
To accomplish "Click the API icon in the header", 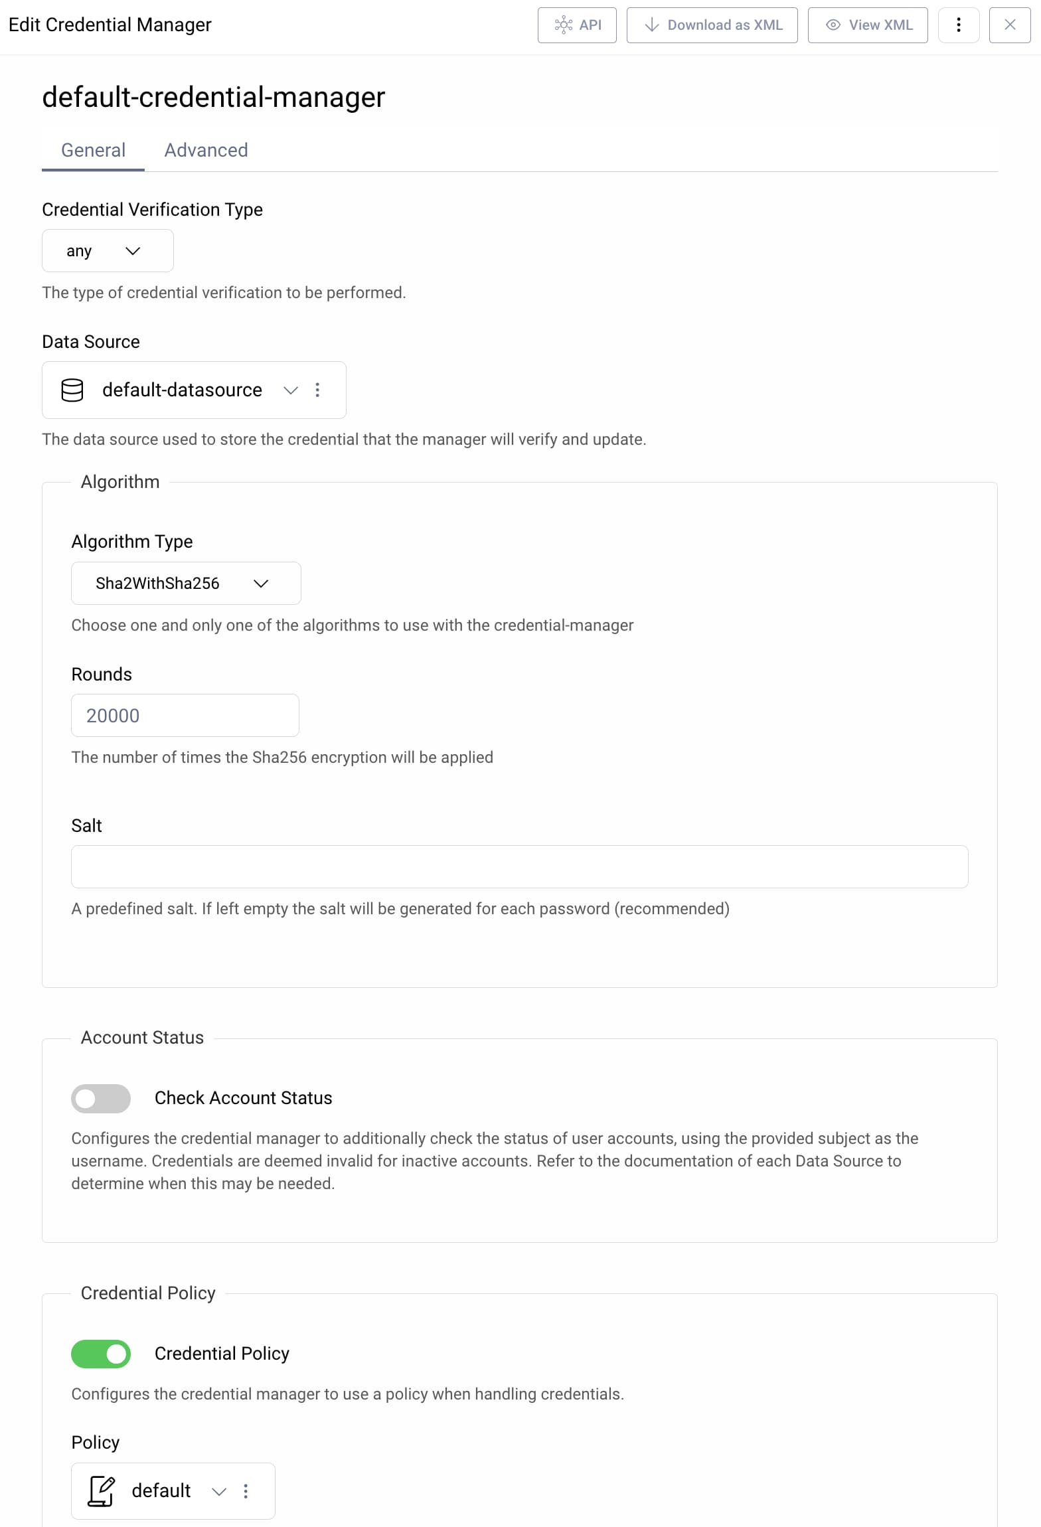I will click(x=562, y=25).
